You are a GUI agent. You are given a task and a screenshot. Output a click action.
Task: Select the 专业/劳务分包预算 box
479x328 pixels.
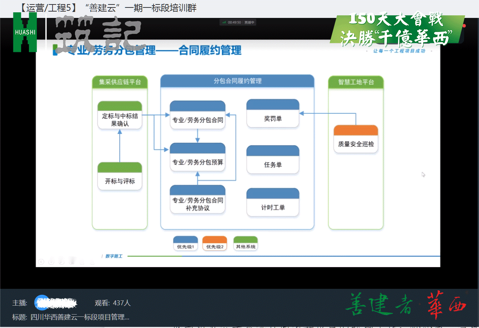198,157
